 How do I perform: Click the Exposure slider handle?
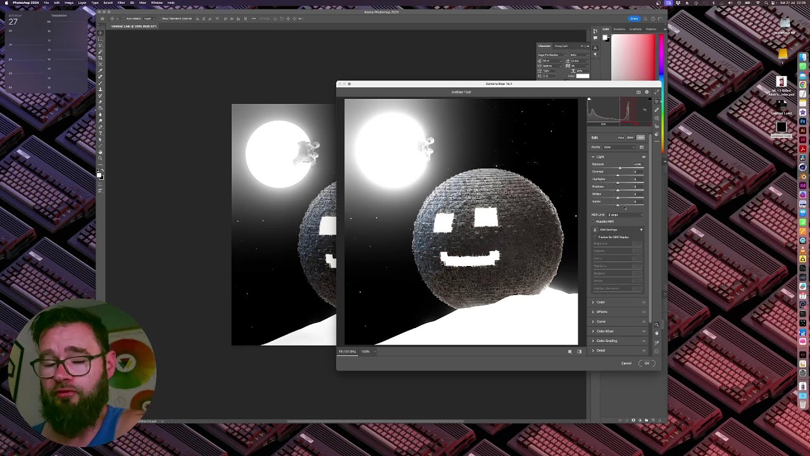[620, 168]
